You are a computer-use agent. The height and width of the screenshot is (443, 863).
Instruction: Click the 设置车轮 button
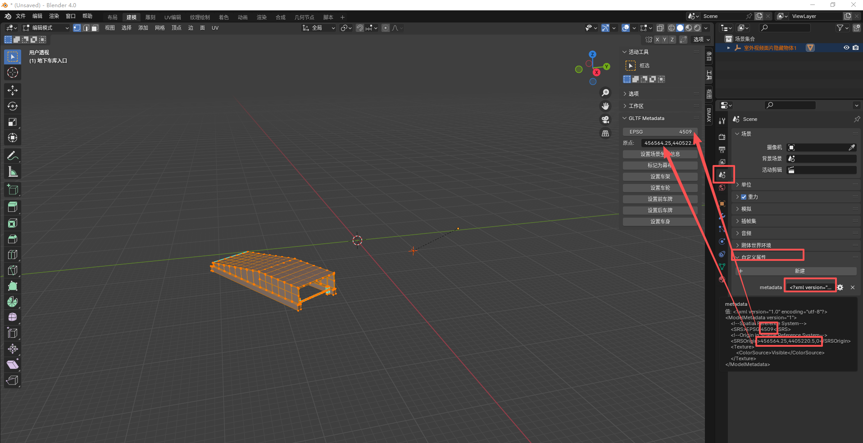660,188
